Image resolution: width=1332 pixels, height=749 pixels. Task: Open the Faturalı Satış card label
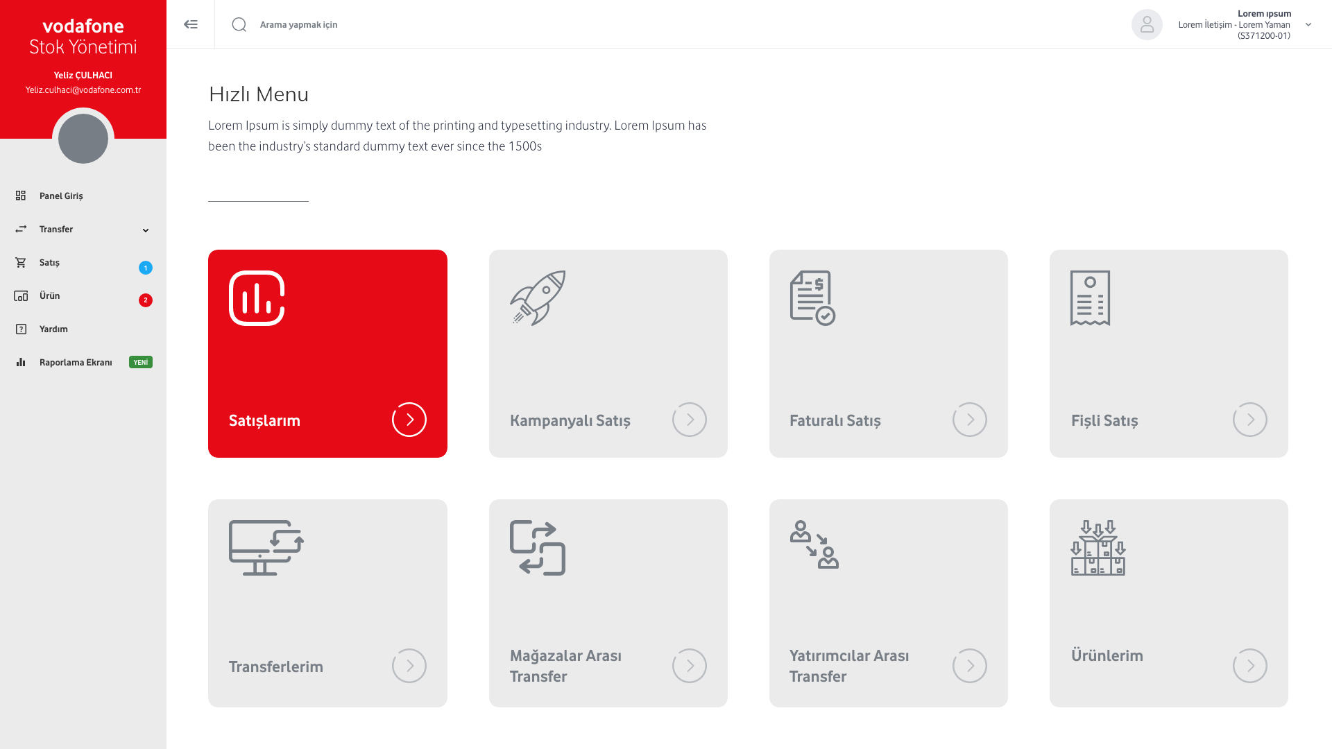click(835, 420)
